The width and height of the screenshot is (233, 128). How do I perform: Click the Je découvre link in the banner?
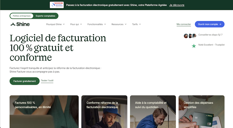177,5
